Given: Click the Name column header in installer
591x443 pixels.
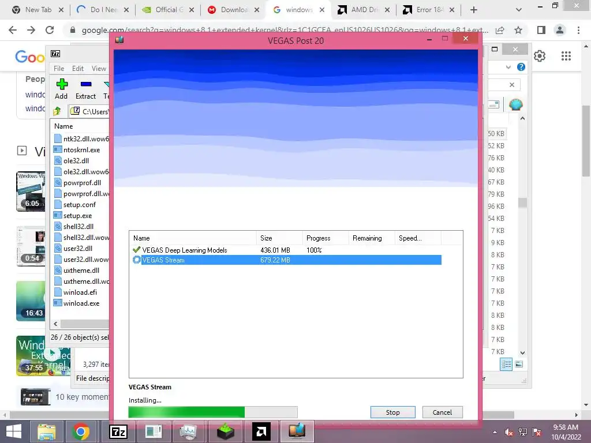Looking at the screenshot, I should click(193, 238).
